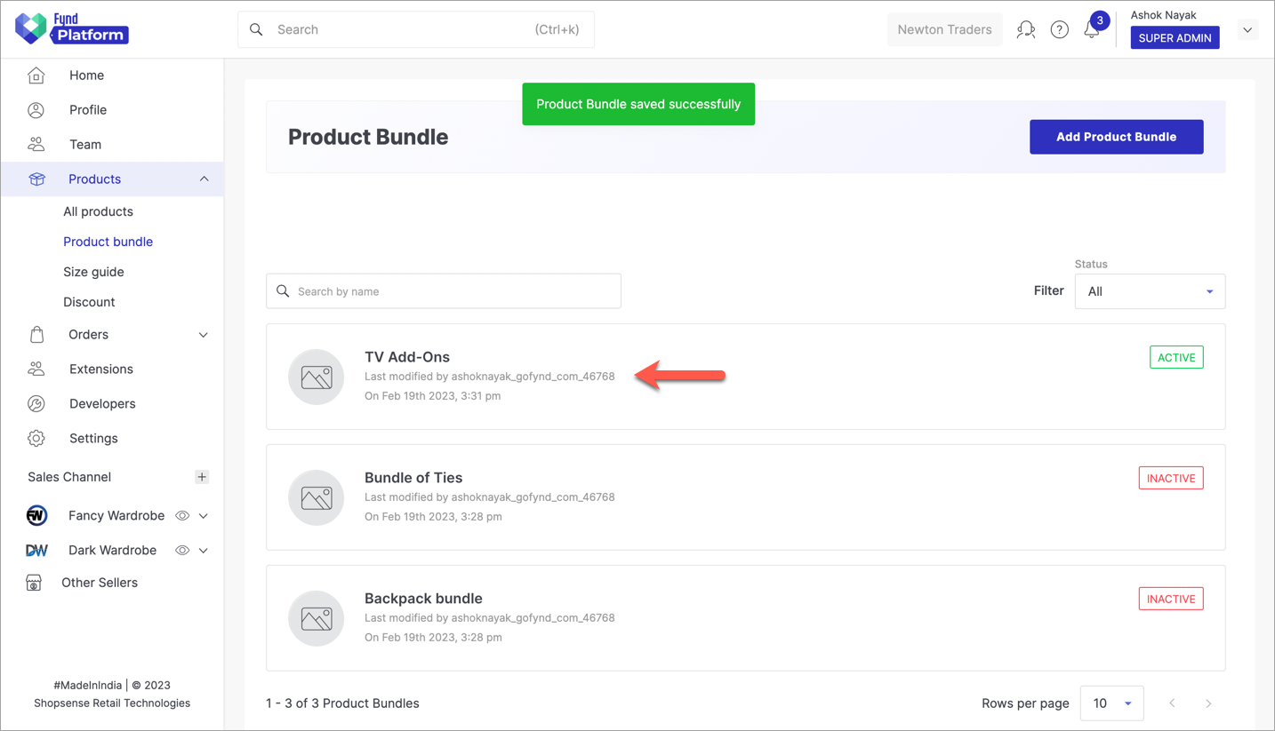Viewport: 1275px width, 731px height.
Task: Open the notifications bell icon
Action: [x=1092, y=29]
